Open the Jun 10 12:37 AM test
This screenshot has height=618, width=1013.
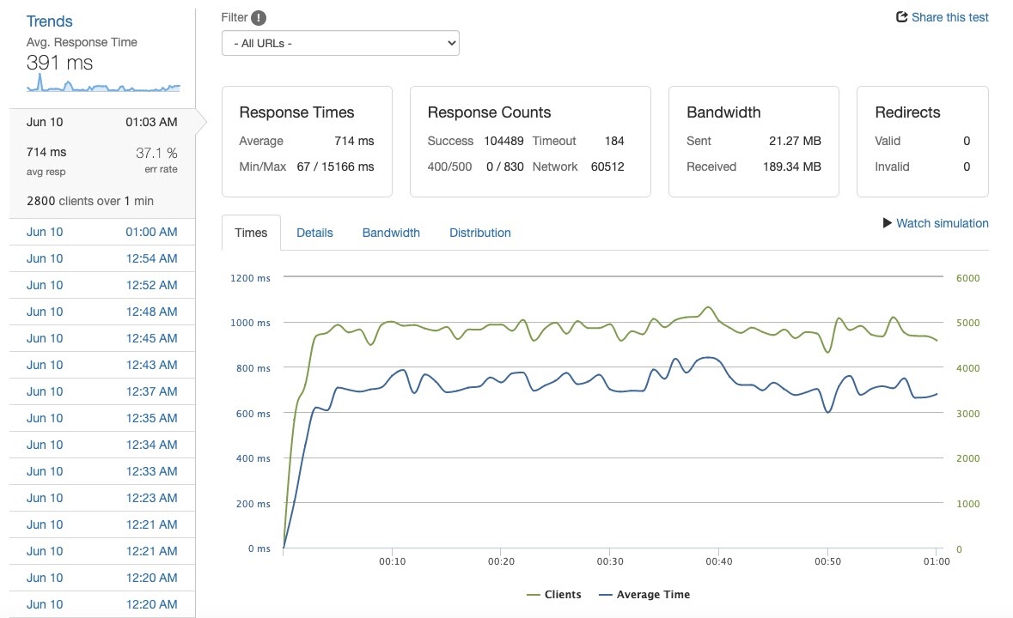[x=102, y=391]
